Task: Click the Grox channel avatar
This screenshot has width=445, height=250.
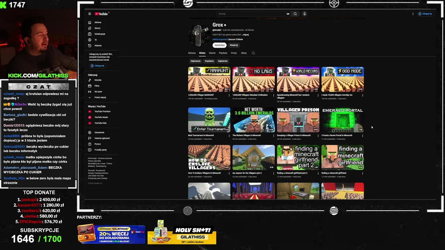Action: click(x=199, y=35)
